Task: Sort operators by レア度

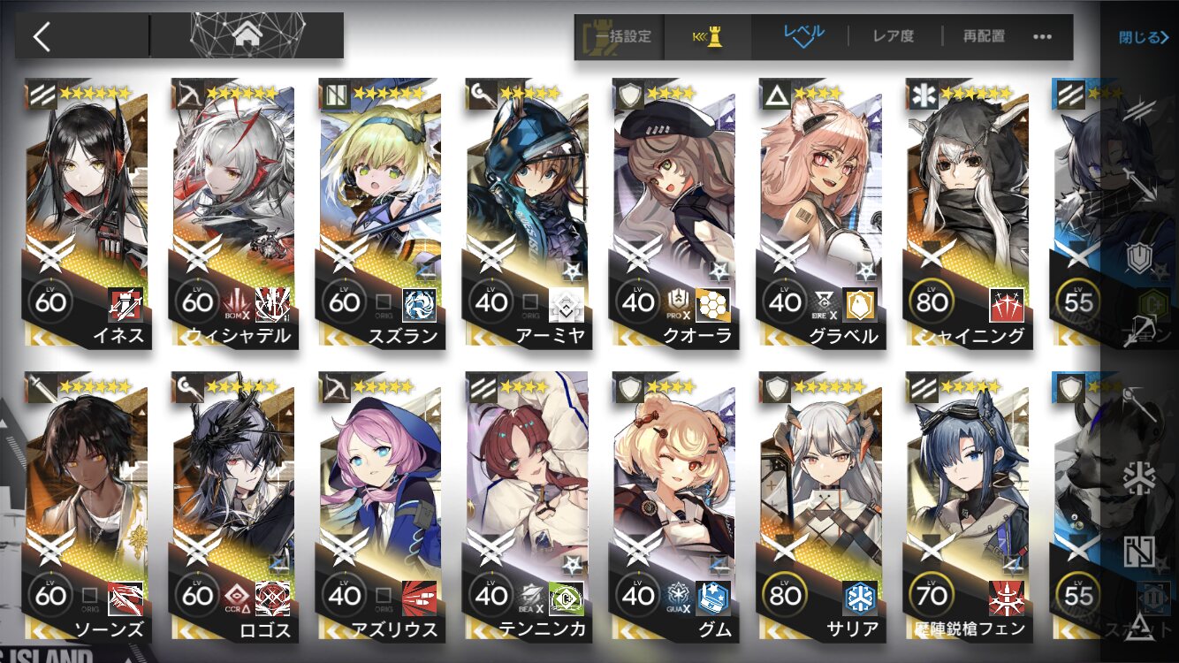Action: (894, 37)
